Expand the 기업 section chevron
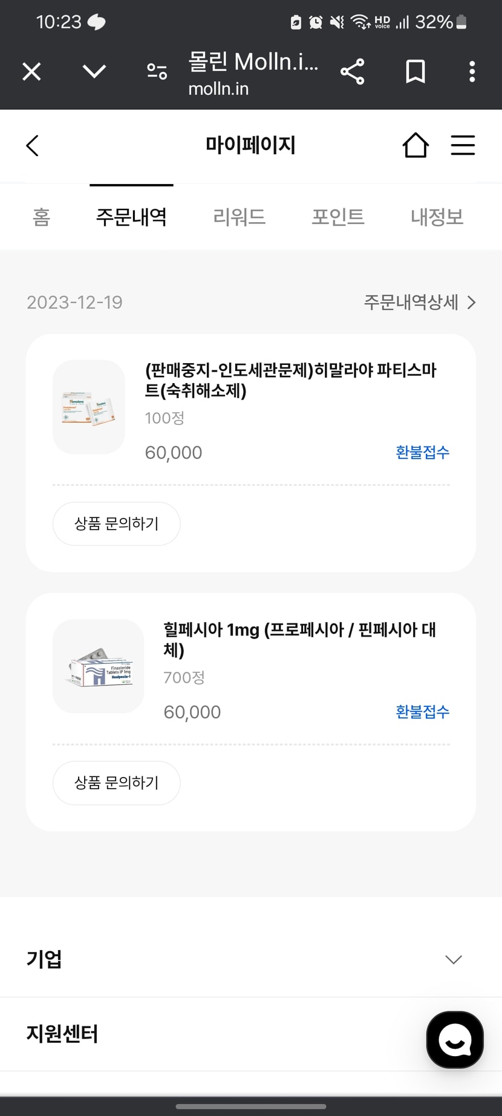This screenshot has width=502, height=1116. point(454,959)
